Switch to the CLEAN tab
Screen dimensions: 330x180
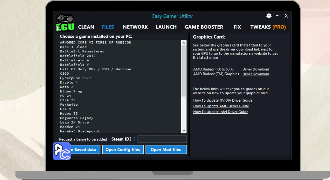pyautogui.click(x=86, y=27)
